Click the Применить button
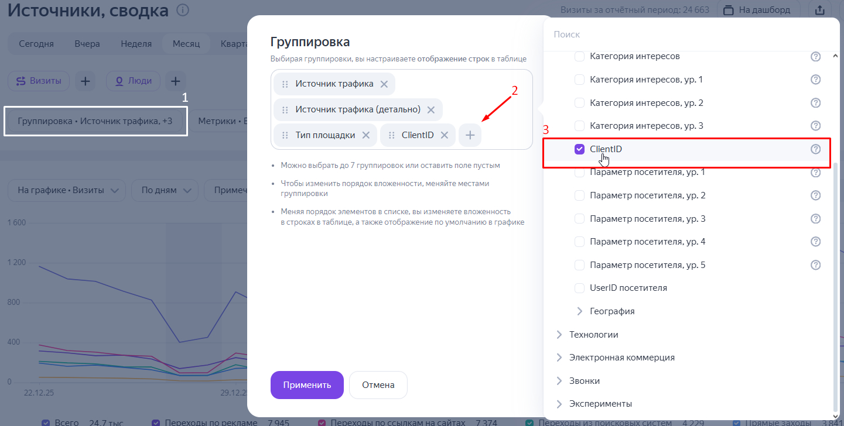Image resolution: width=844 pixels, height=426 pixels. [x=307, y=385]
